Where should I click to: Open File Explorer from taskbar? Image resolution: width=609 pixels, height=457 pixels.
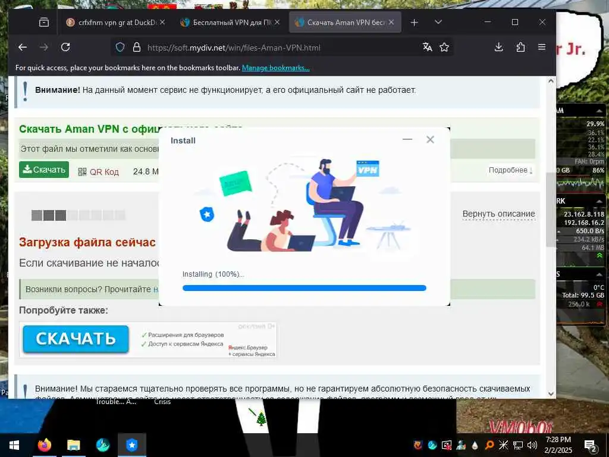click(x=73, y=445)
